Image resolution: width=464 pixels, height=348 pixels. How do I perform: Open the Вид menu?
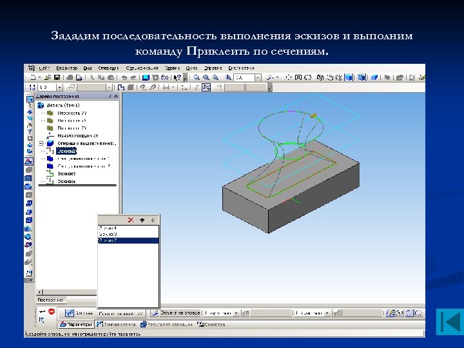pyautogui.click(x=87, y=68)
